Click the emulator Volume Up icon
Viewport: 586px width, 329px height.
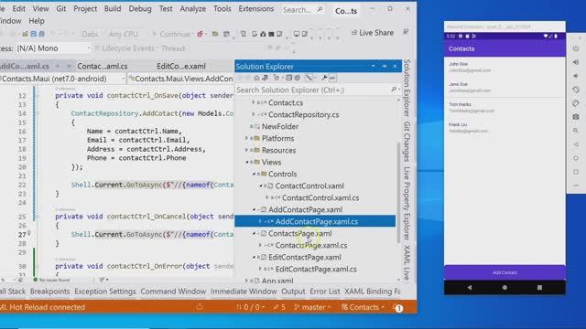click(x=576, y=62)
